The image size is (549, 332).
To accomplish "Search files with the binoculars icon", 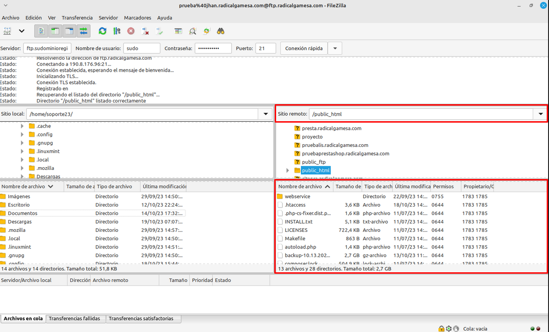I will [x=221, y=31].
